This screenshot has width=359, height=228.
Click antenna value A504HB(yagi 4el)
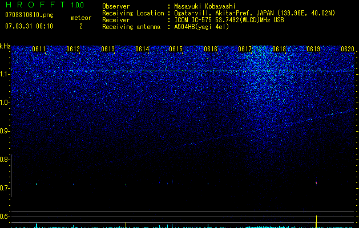[x=201, y=27]
